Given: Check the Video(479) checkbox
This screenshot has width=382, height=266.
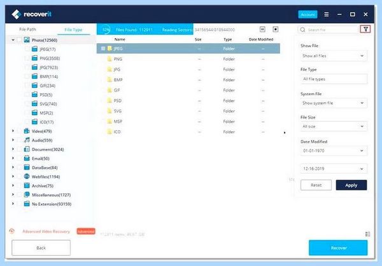Looking at the screenshot, I should tap(20, 131).
